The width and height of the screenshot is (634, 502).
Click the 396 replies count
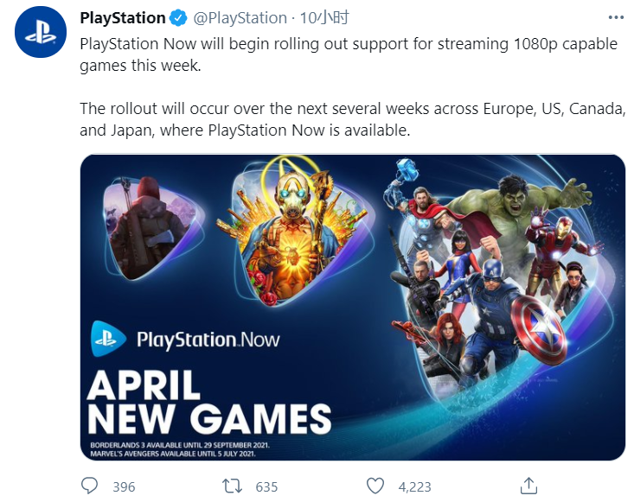click(124, 486)
